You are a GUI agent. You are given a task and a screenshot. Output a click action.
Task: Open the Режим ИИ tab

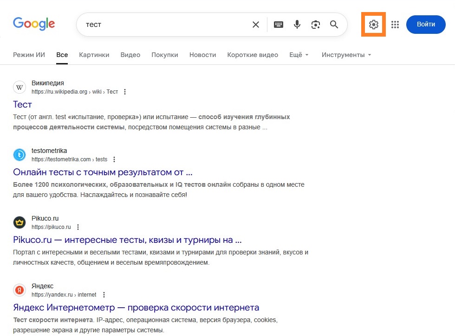click(x=29, y=55)
